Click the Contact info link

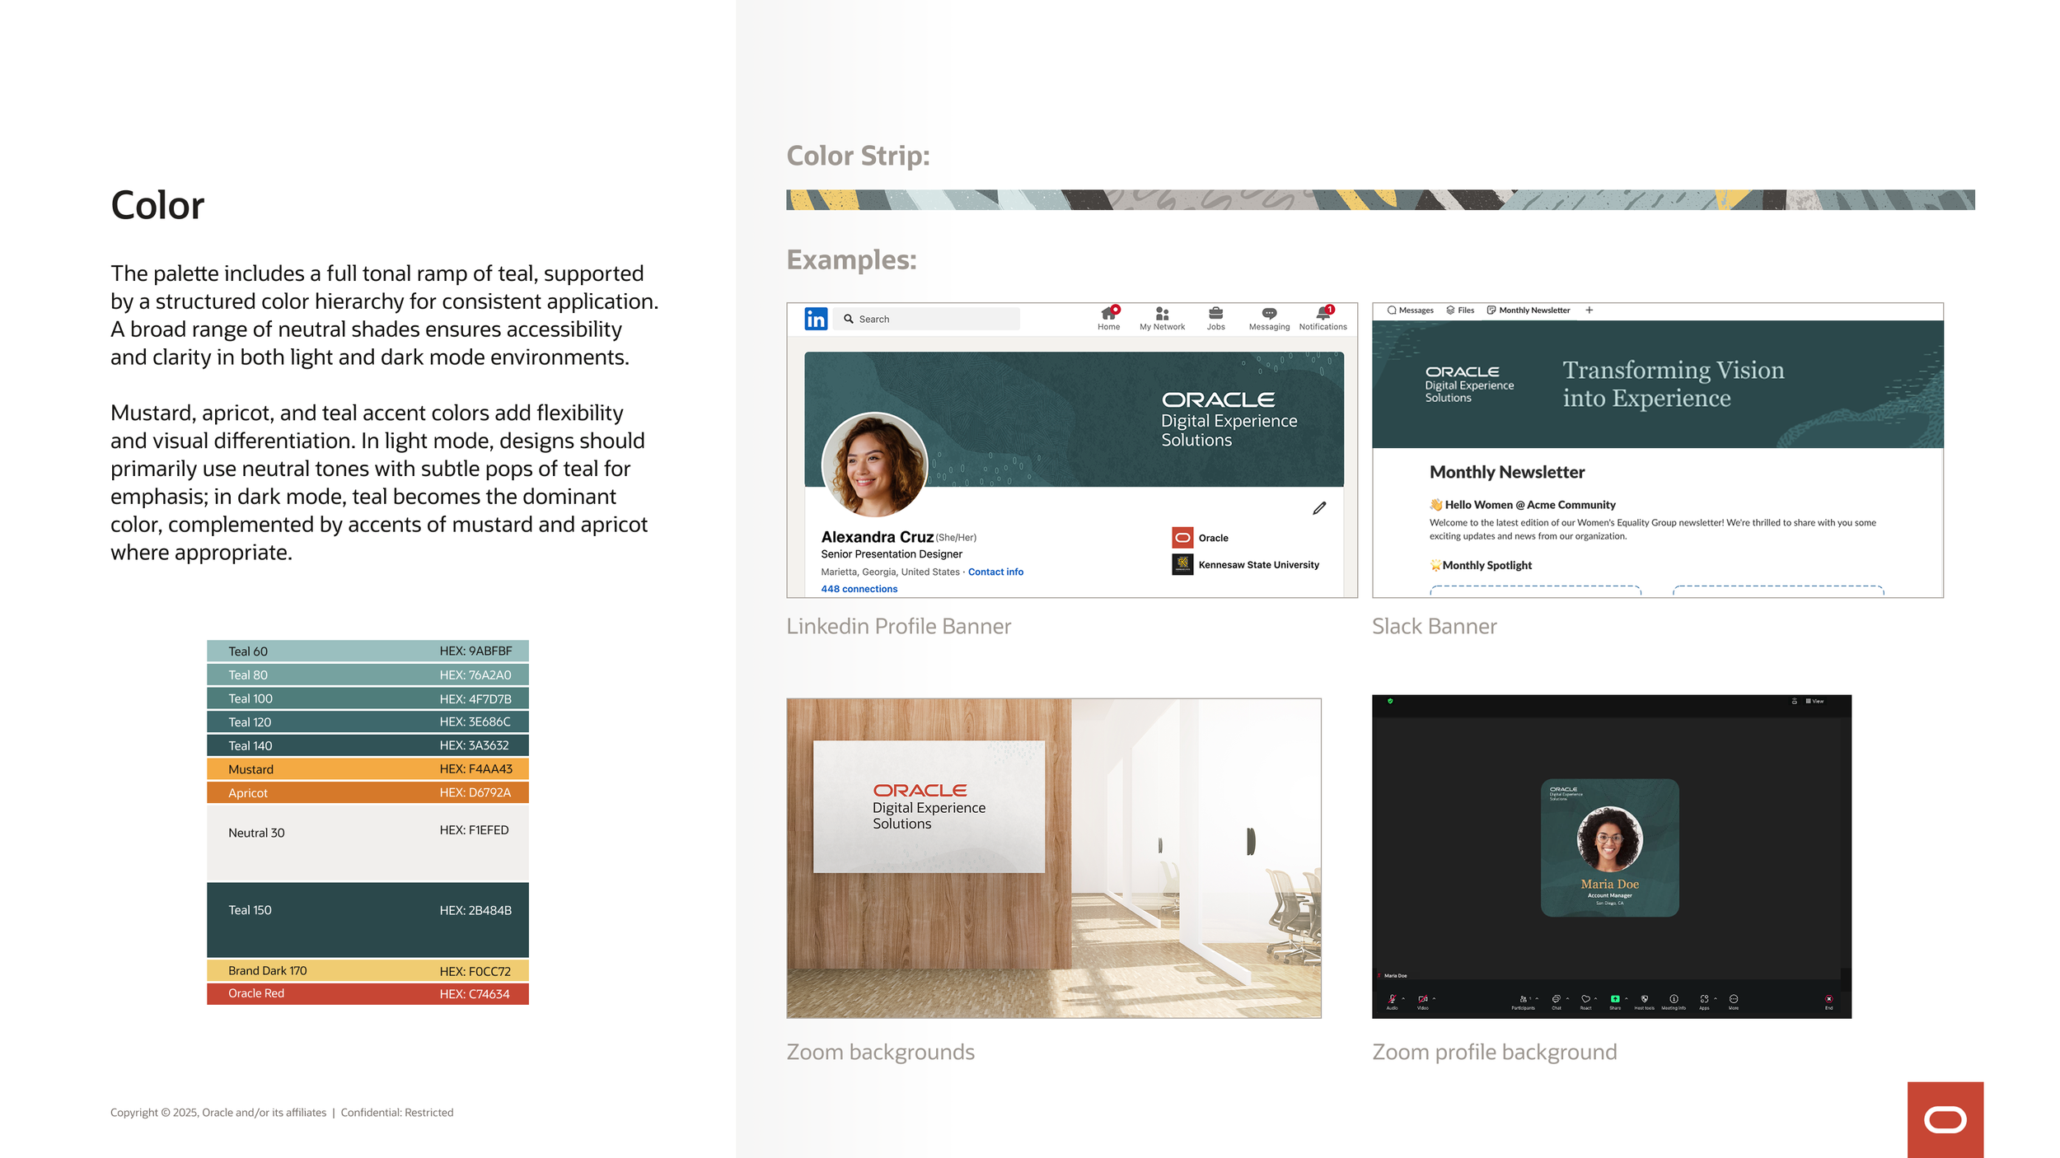coord(995,572)
